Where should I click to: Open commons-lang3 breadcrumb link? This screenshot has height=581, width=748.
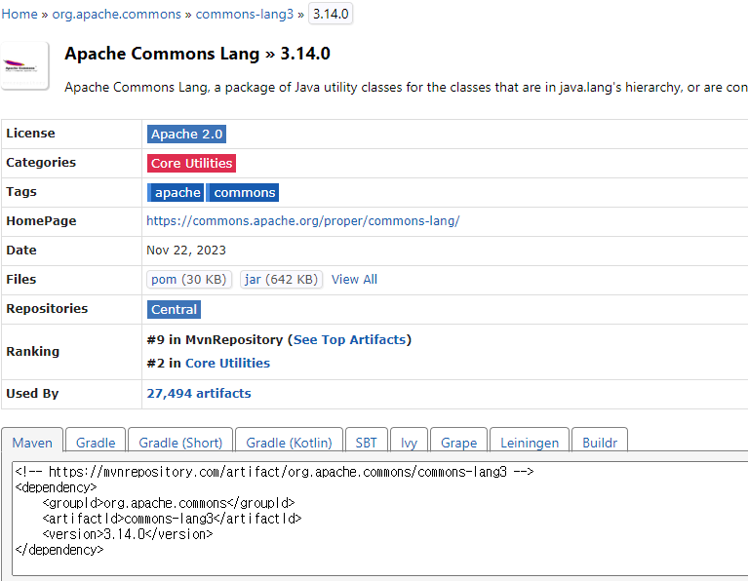(244, 15)
